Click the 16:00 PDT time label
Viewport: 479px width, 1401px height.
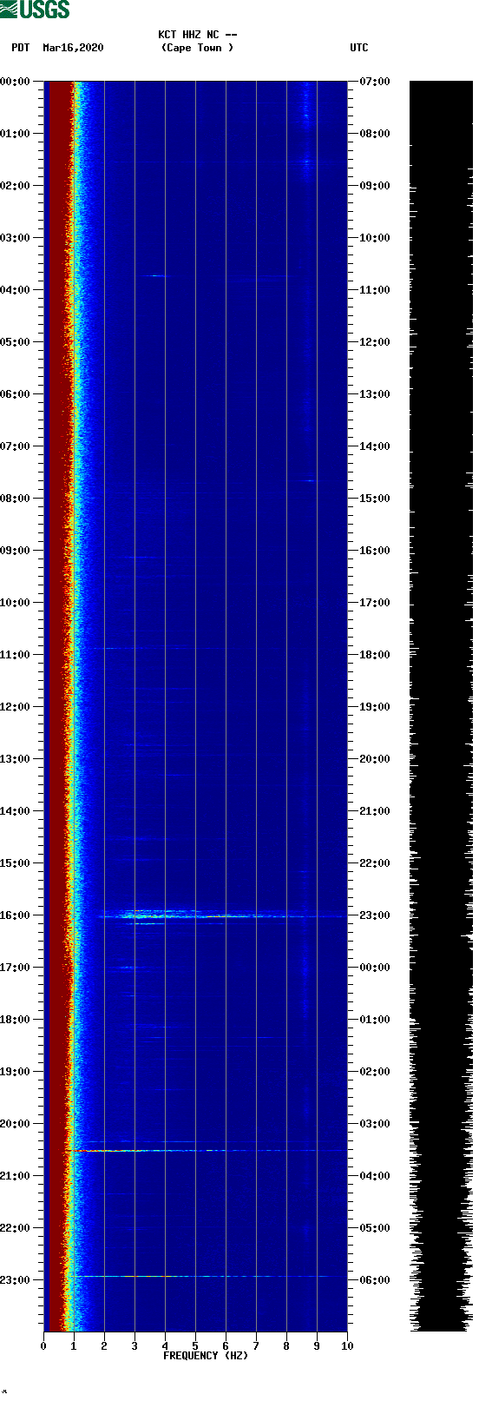click(16, 915)
